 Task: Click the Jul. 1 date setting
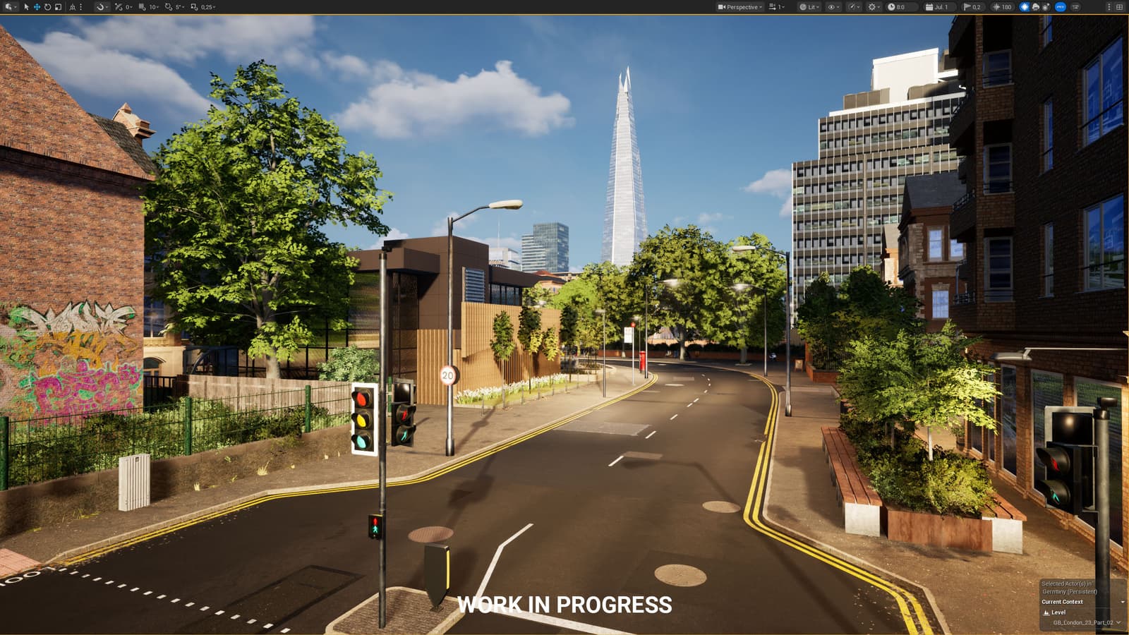pyautogui.click(x=940, y=7)
